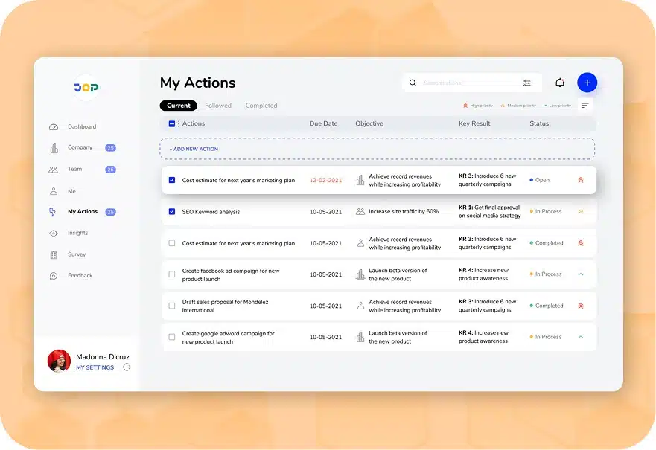Viewport: 656px width, 450px height.
Task: Open the search filter options icon
Action: (x=527, y=83)
